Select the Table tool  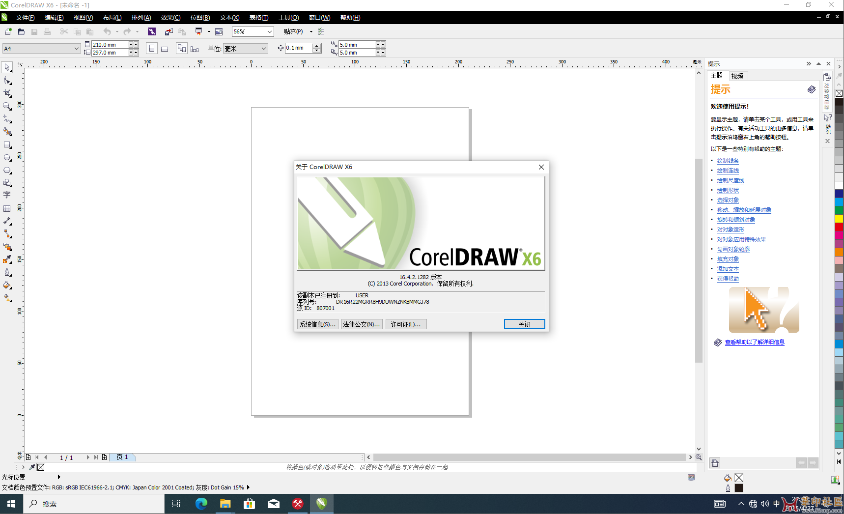[7, 208]
